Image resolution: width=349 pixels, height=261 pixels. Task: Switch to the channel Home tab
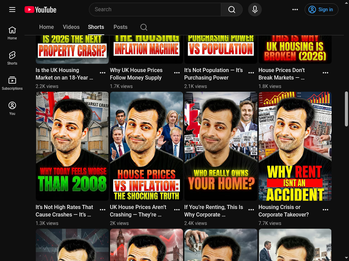click(x=46, y=27)
